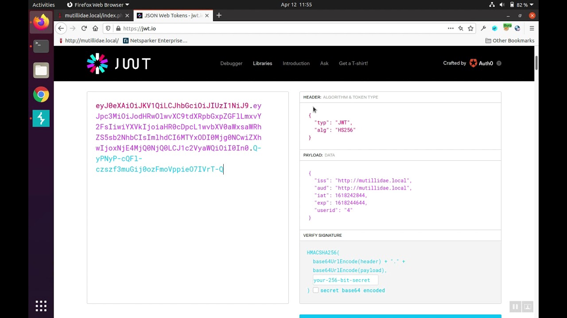Click the "aud" payload line

[x=363, y=188]
